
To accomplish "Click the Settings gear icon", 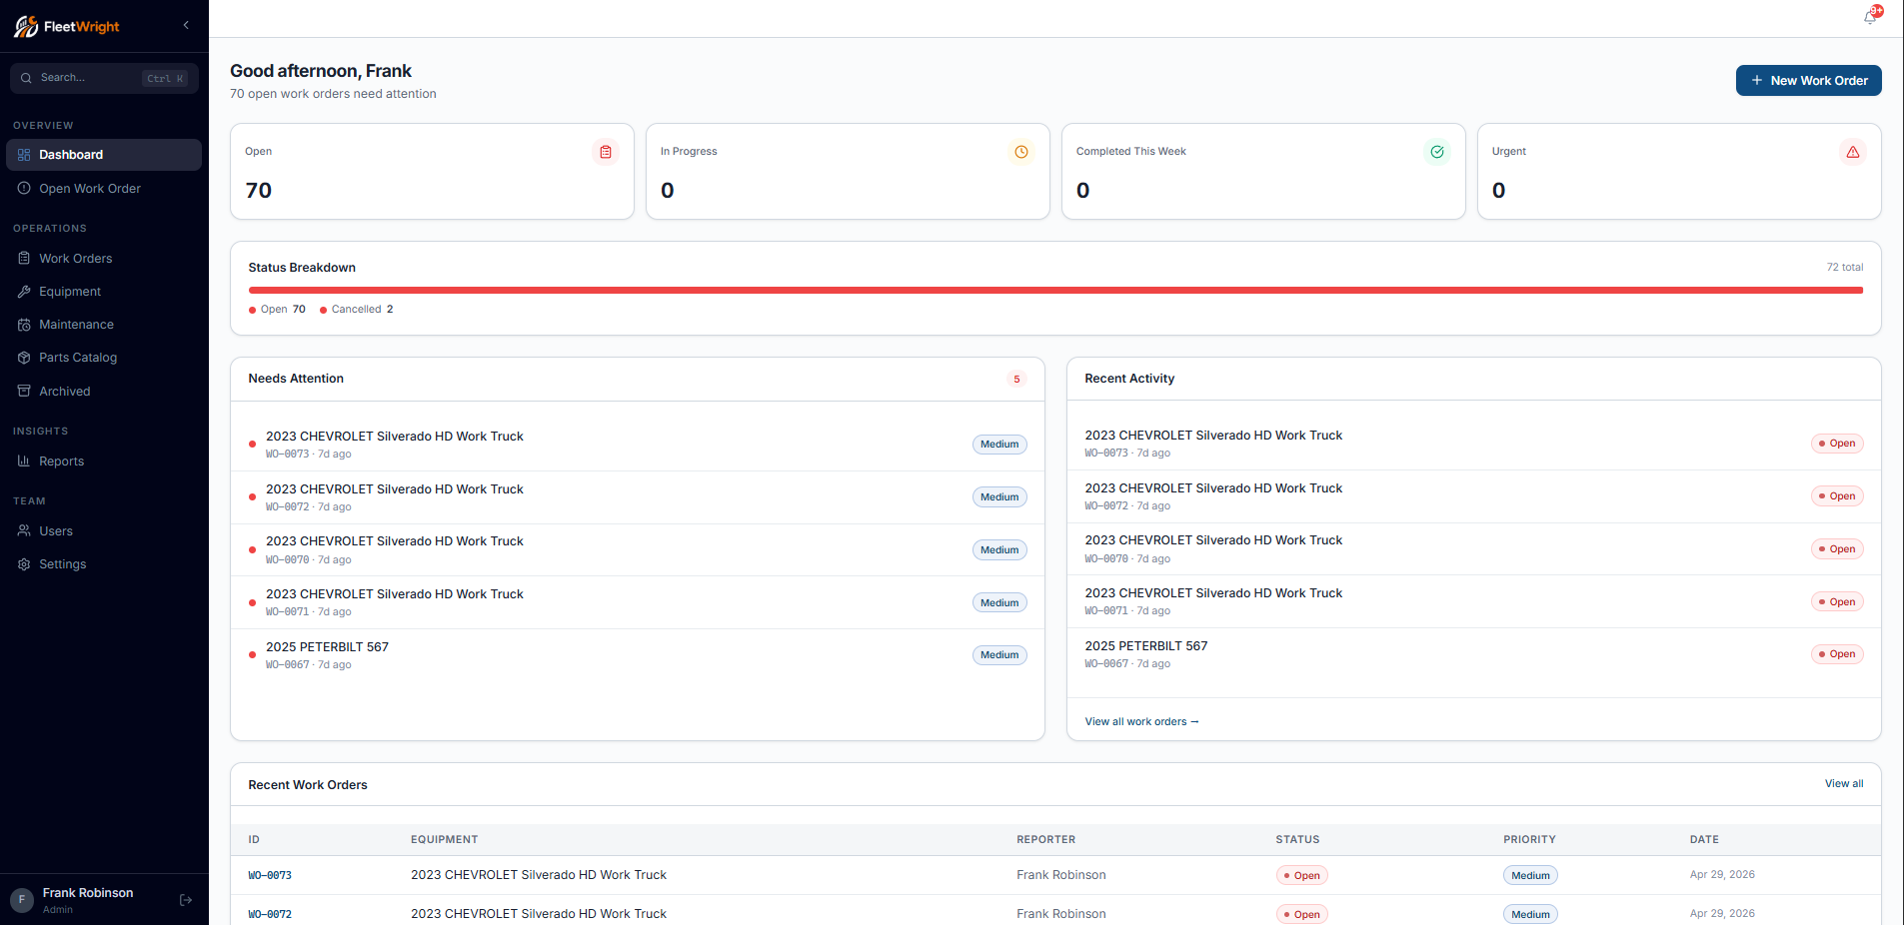I will click(x=24, y=564).
